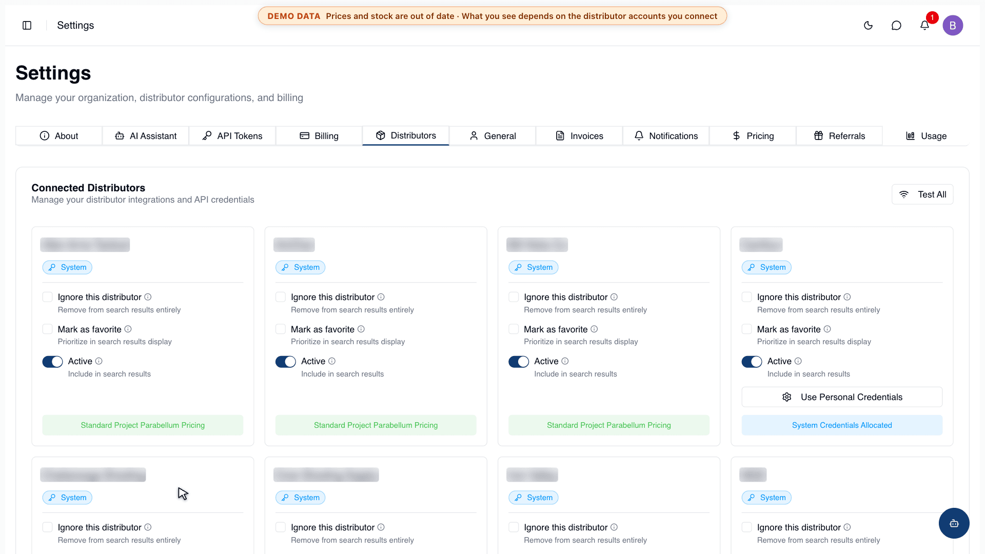
Task: Check Ignore this distributor in the first top-row card
Action: tap(47, 297)
